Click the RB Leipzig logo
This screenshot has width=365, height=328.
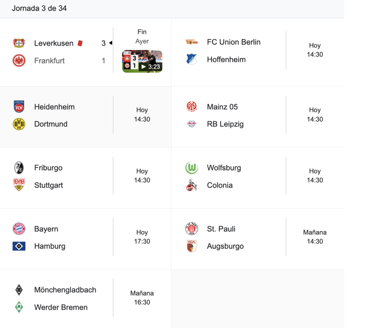click(x=191, y=124)
